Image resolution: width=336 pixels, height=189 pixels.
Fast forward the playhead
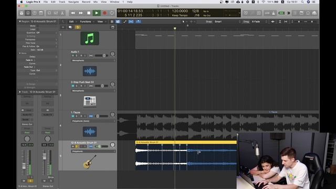(x=81, y=13)
